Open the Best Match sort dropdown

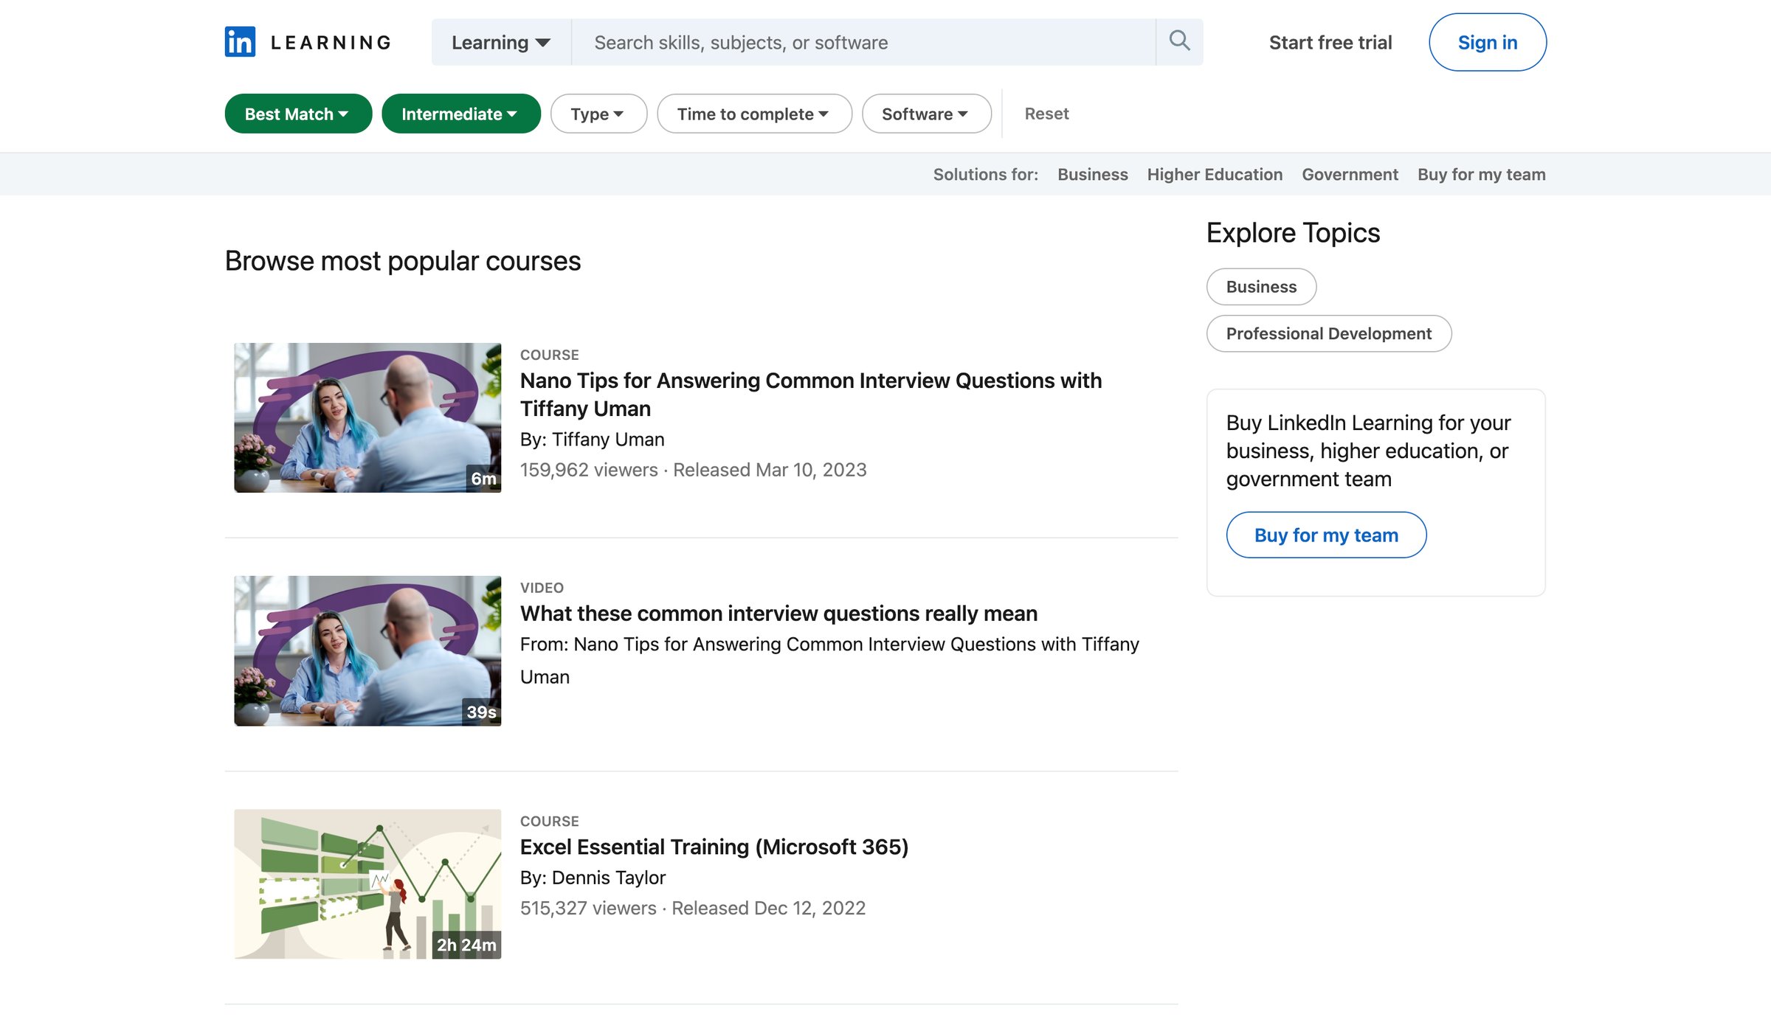point(298,114)
